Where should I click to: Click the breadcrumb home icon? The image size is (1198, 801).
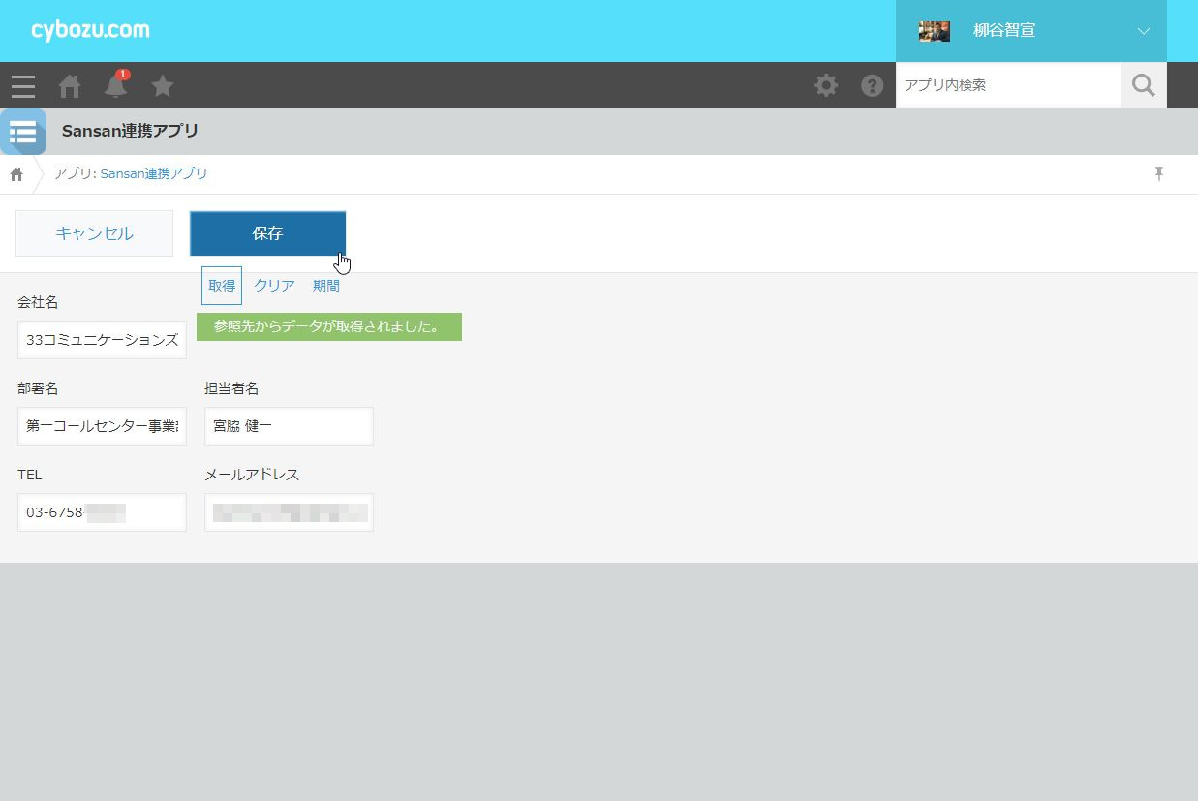(16, 174)
